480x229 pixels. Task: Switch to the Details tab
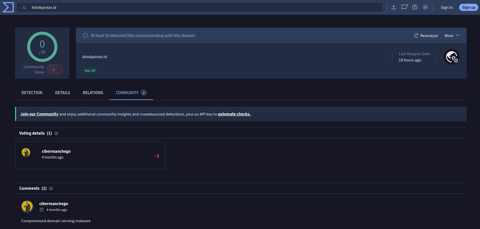[63, 93]
